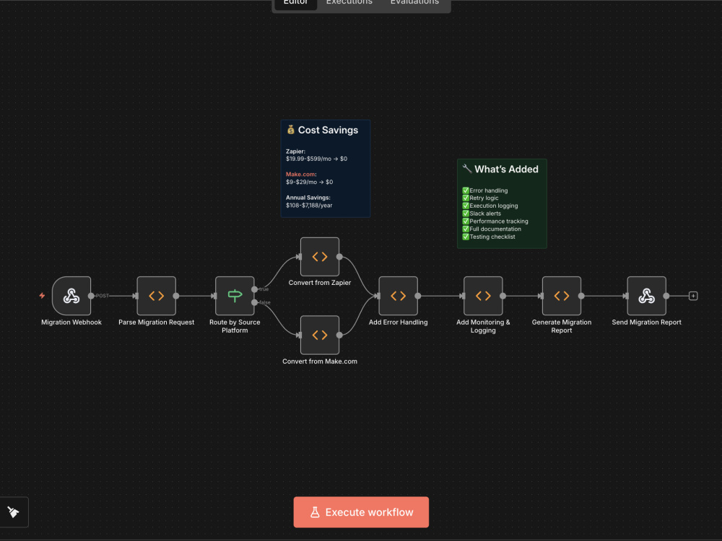Click the output connector of Convert from Zapier

click(x=339, y=257)
